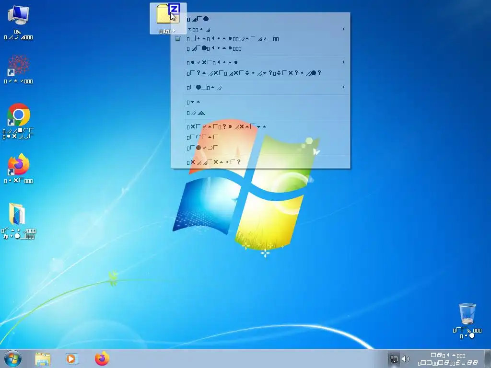Viewport: 491px width, 368px height.
Task: Choose the topmost entry of the context menu
Action: [260, 19]
